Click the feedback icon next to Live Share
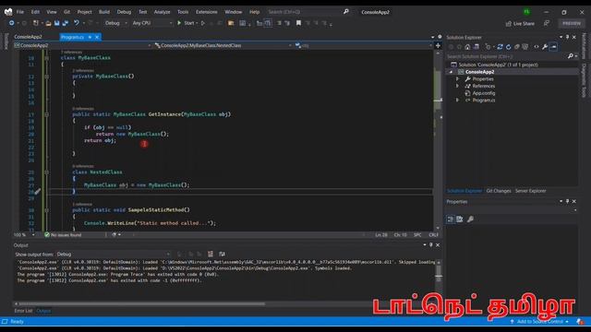The width and height of the screenshot is (591, 332). tap(547, 23)
